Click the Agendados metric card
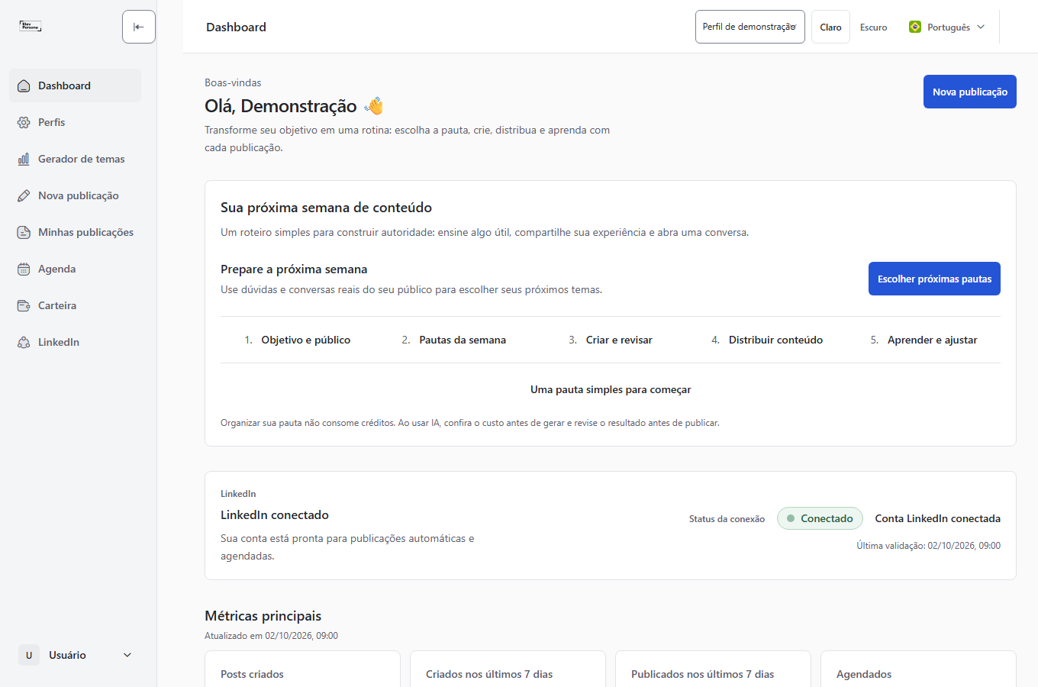Image resolution: width=1038 pixels, height=687 pixels. coord(918,669)
